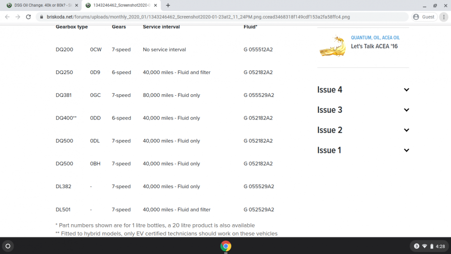Click the 0DD code cell
Screen dimensions: 451x254
[x=96, y=118]
